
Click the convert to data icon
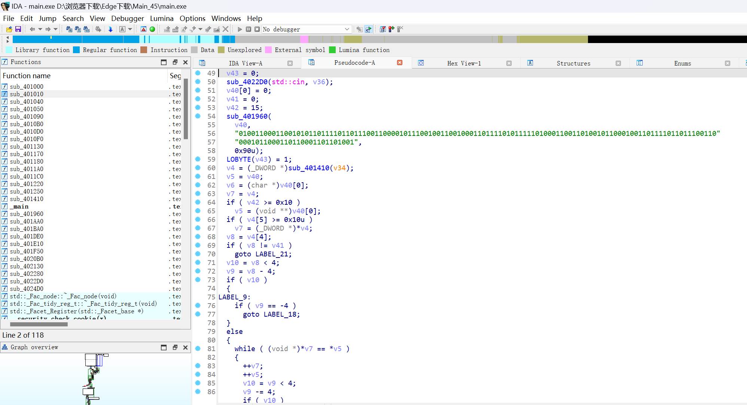[176, 29]
